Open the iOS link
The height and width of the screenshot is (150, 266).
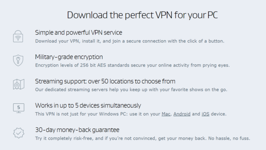pos(206,114)
